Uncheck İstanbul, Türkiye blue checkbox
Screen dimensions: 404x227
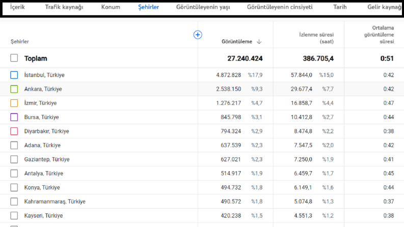pos(14,75)
